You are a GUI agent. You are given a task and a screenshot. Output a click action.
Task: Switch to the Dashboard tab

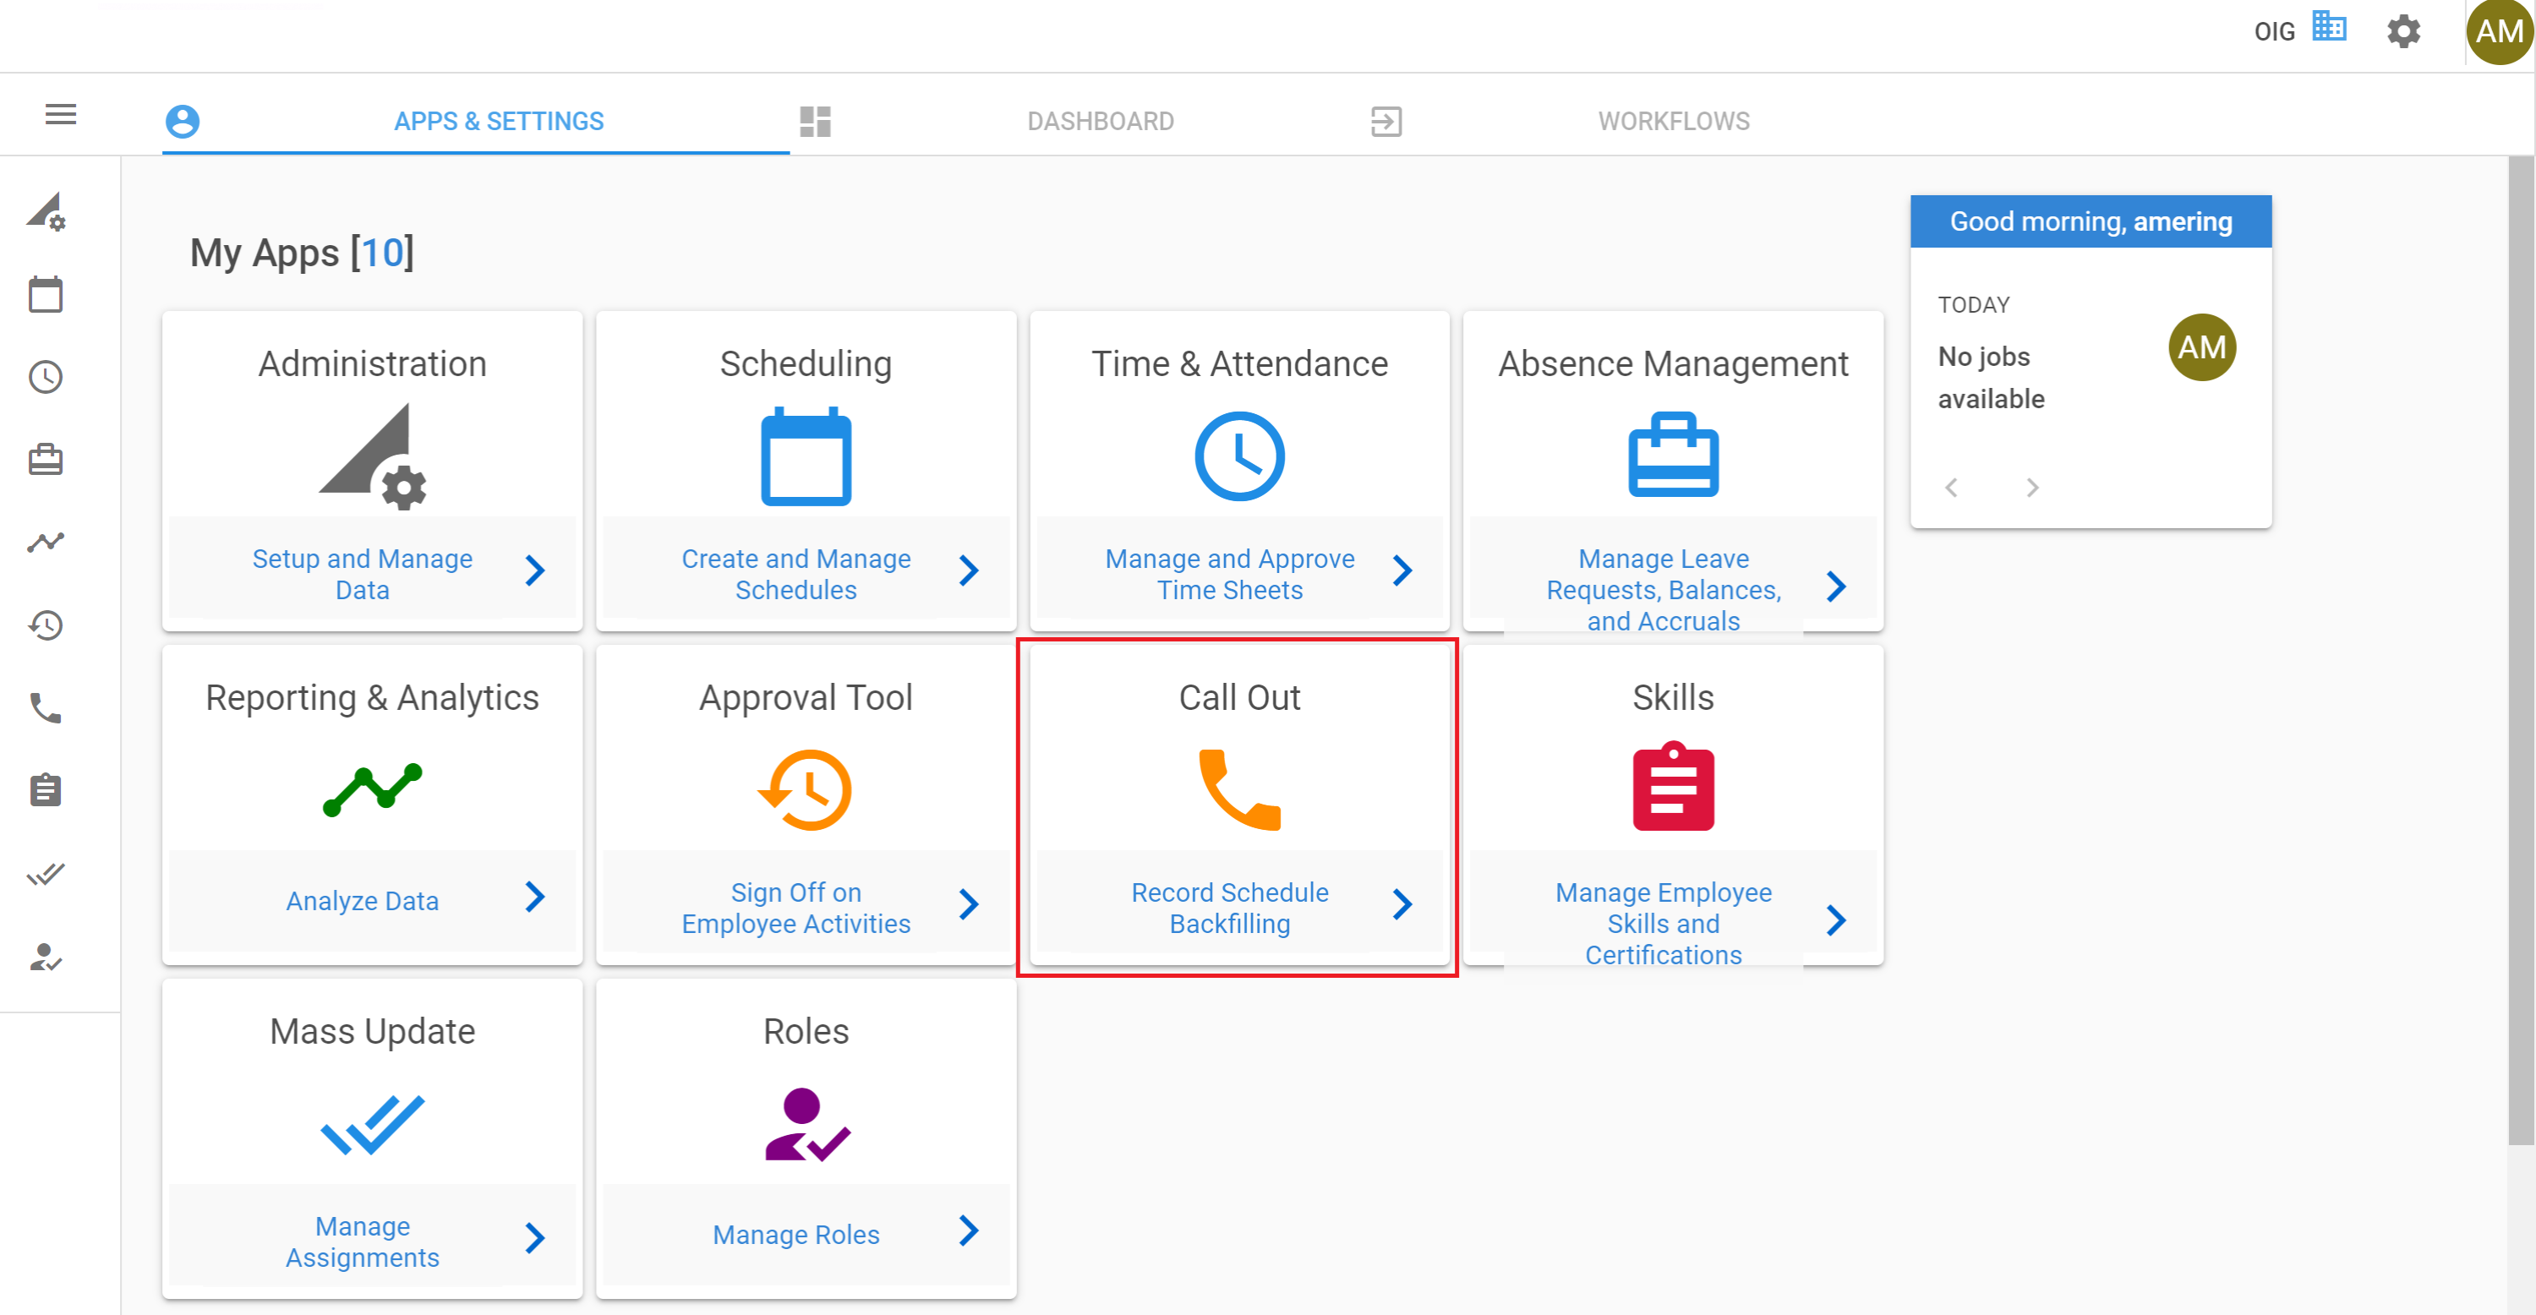1100,121
